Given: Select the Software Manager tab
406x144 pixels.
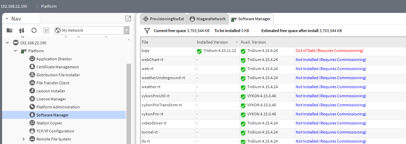Looking at the screenshot, I should pos(251,19).
